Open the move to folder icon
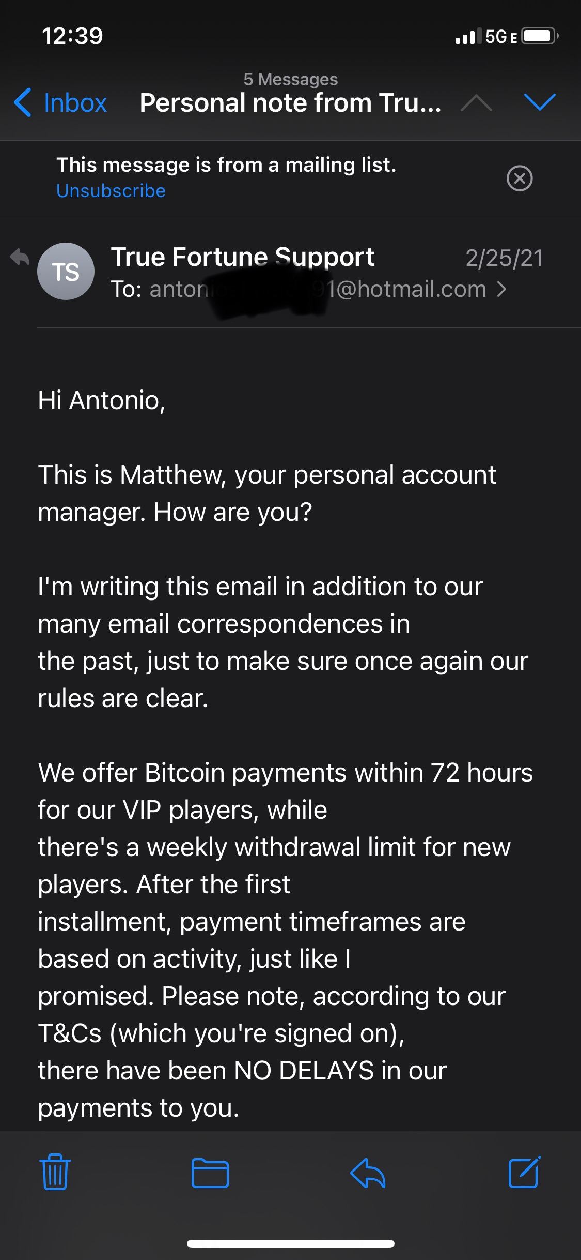 [x=210, y=1172]
